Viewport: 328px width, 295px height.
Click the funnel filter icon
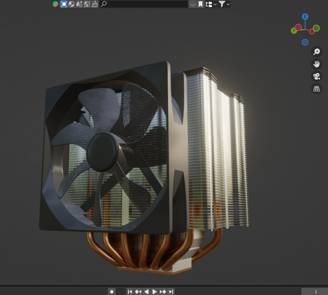point(222,4)
